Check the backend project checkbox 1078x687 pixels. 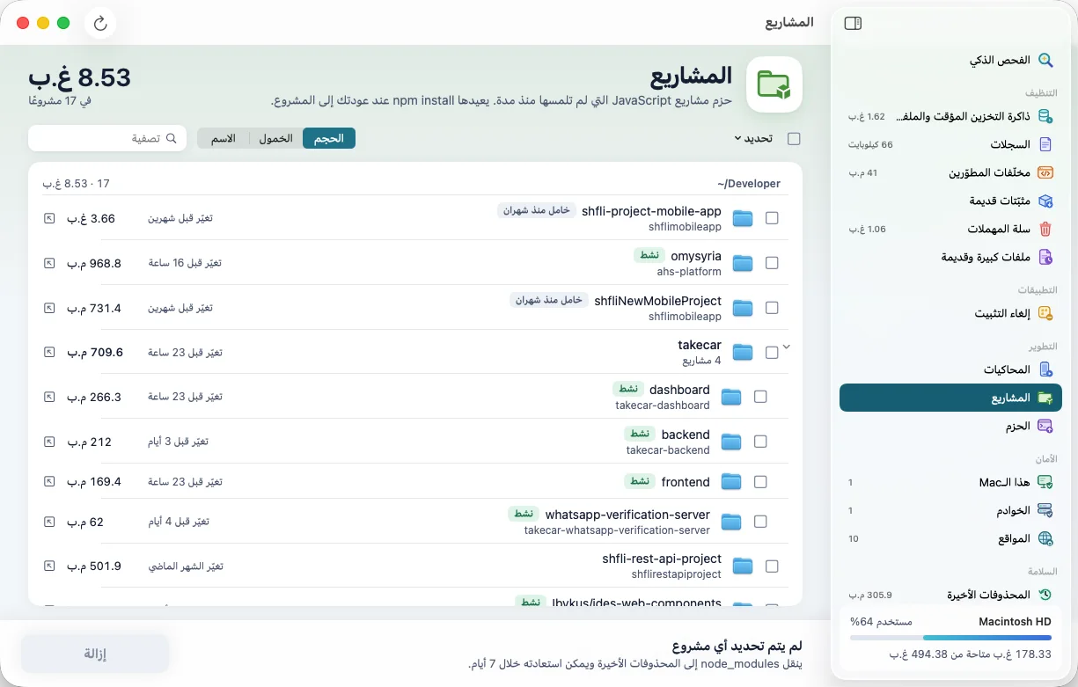click(760, 442)
